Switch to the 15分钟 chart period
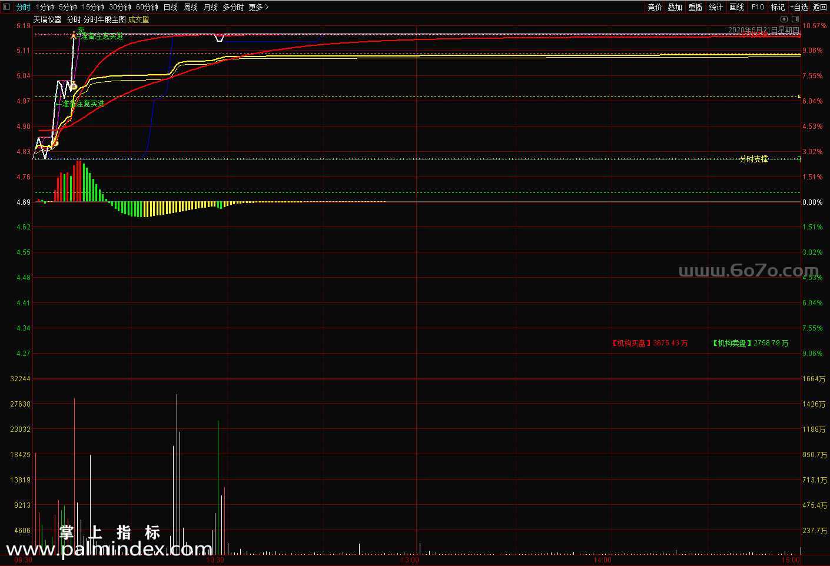The width and height of the screenshot is (830, 566). (93, 7)
